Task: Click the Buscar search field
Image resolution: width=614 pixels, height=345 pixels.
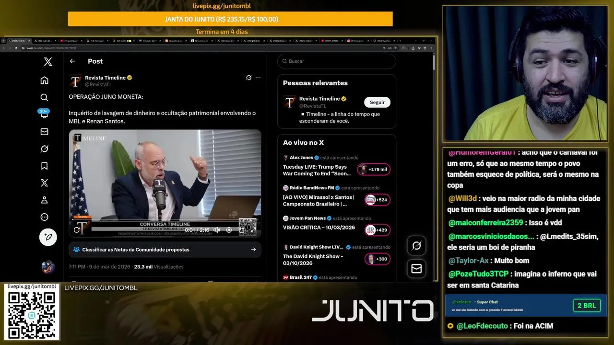Action: click(x=337, y=61)
